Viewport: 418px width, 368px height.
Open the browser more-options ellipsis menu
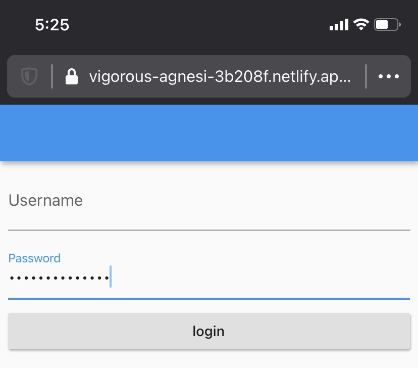tap(388, 76)
